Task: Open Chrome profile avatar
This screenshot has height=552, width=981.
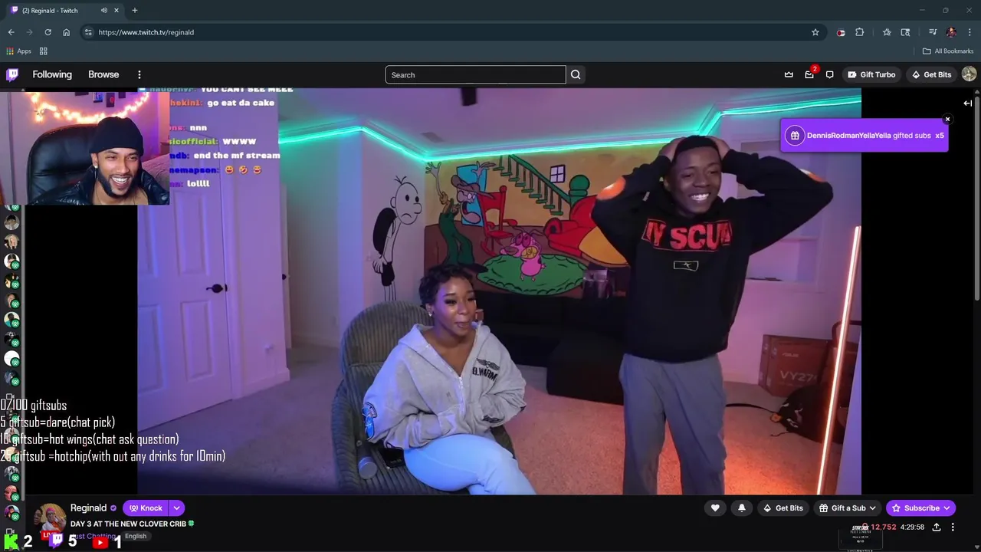Action: (x=951, y=32)
